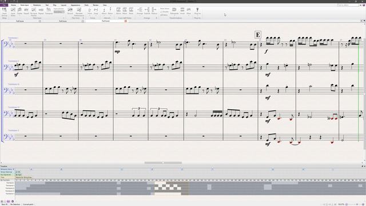Click Halve note values
The image size is (366, 206).
tap(164, 15)
